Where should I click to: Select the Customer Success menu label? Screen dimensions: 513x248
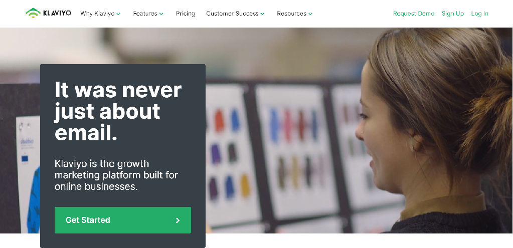pyautogui.click(x=232, y=14)
